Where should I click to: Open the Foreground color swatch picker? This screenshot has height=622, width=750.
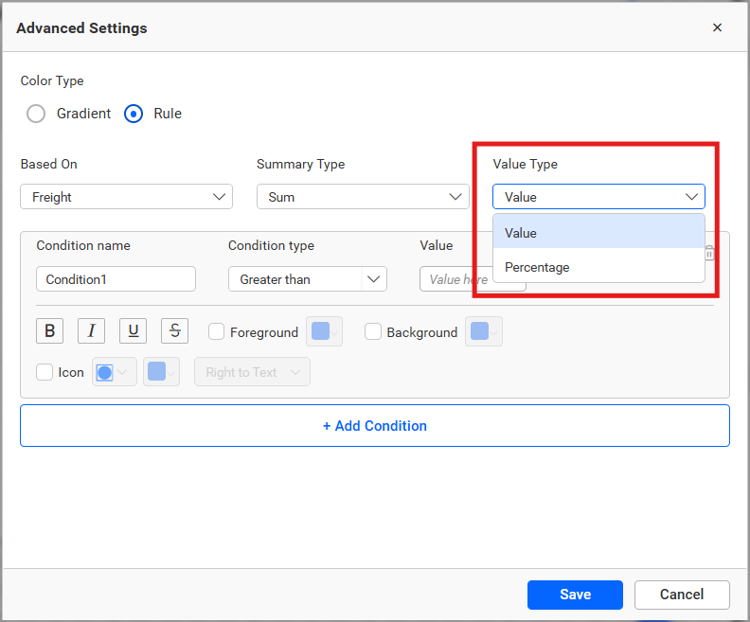click(x=324, y=331)
